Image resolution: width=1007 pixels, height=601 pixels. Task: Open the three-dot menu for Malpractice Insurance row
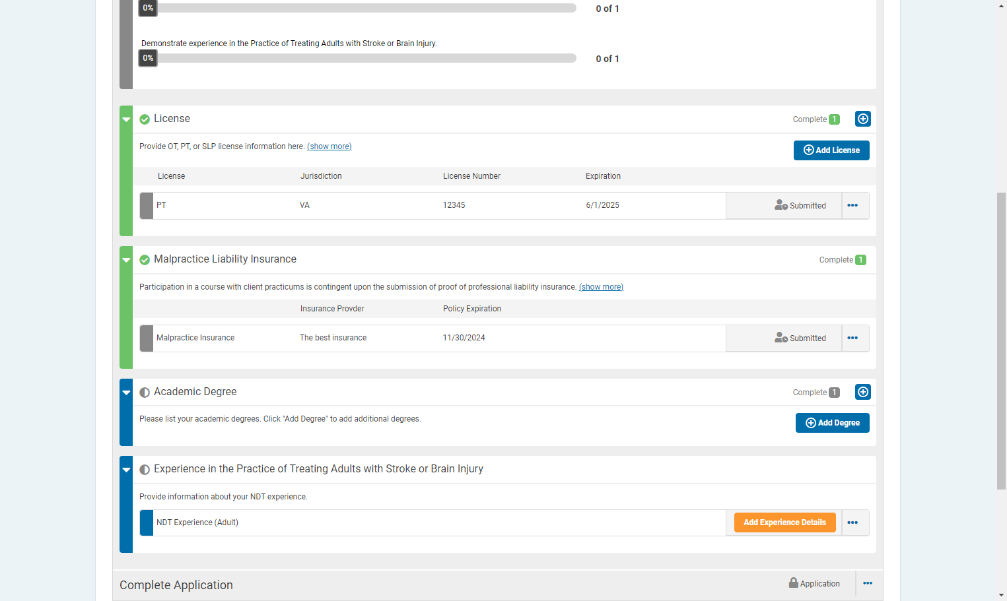[x=852, y=338]
